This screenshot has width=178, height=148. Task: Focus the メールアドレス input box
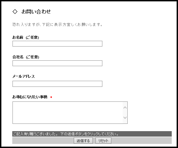[x=57, y=84]
